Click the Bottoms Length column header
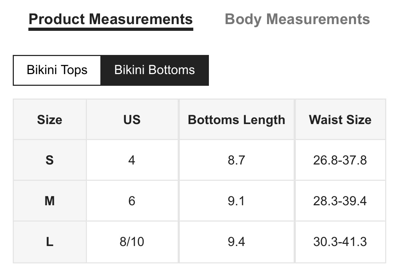Screen dimensions: 399x268 (237, 119)
